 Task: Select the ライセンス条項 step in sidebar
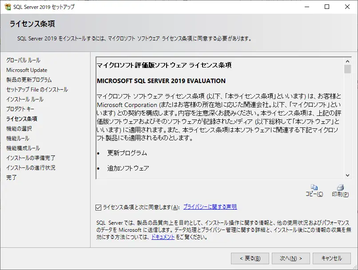(22, 119)
